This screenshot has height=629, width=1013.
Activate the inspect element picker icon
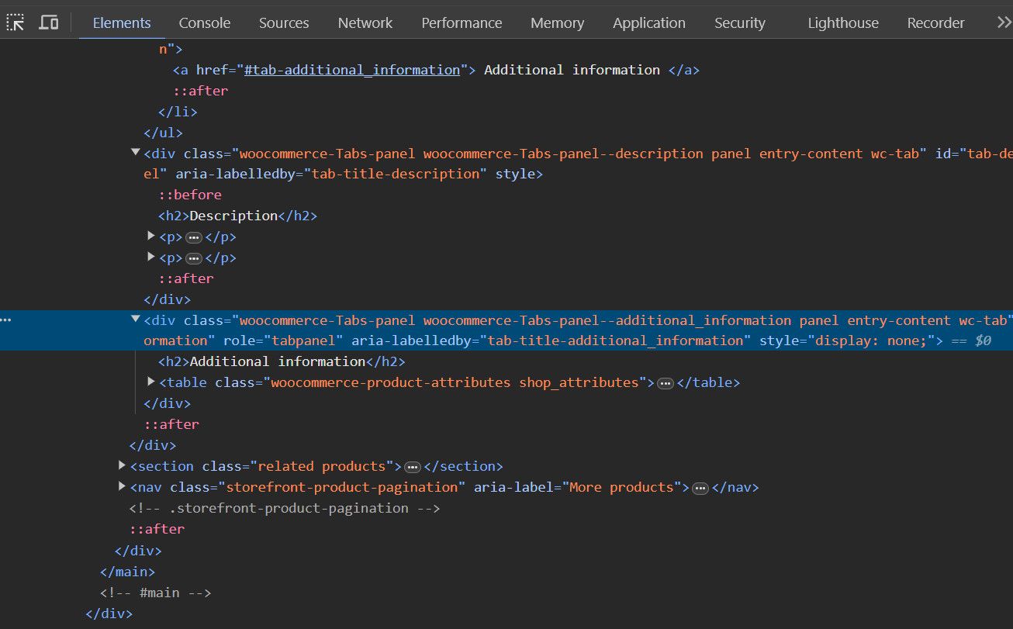tap(16, 22)
